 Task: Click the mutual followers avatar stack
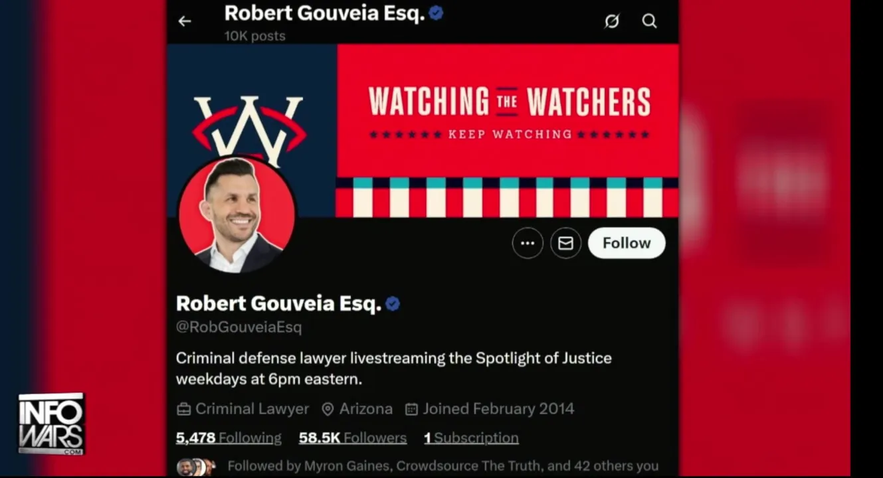[196, 467]
